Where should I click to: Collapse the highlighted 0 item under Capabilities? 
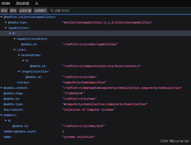click(10, 34)
